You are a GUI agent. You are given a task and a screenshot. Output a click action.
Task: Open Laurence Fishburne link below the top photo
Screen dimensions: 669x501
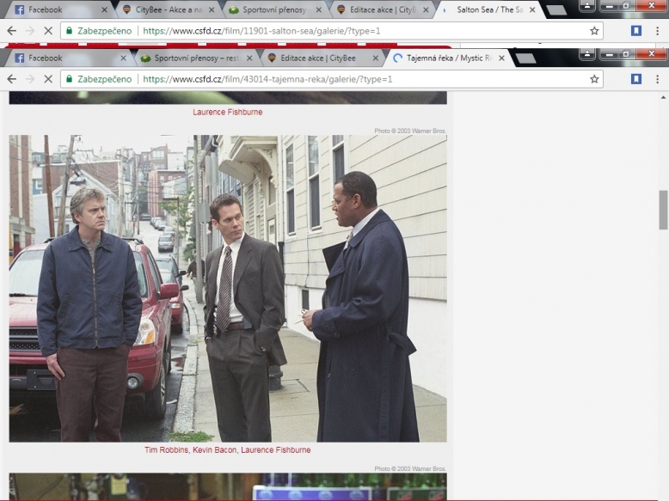pyautogui.click(x=228, y=113)
